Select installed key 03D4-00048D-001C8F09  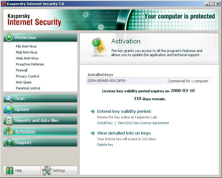coord(149,81)
